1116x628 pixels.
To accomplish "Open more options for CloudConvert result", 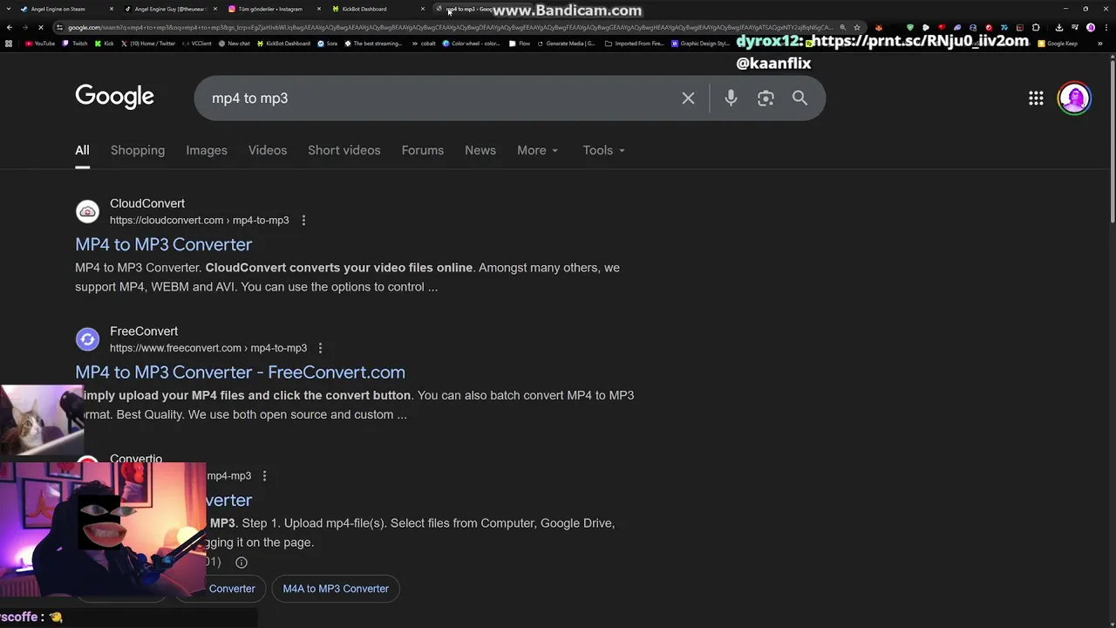I will click(303, 221).
